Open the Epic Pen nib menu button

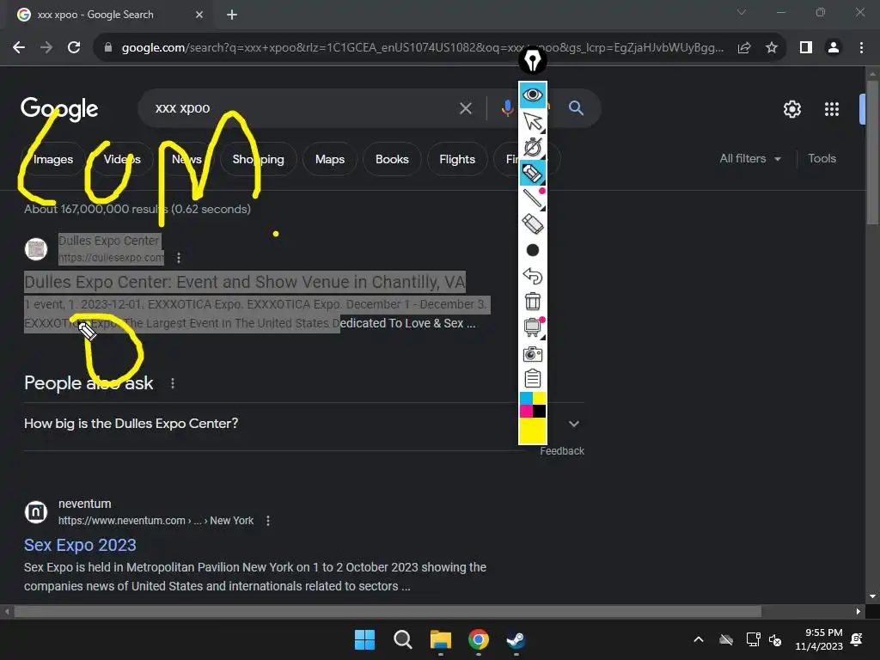tap(532, 60)
